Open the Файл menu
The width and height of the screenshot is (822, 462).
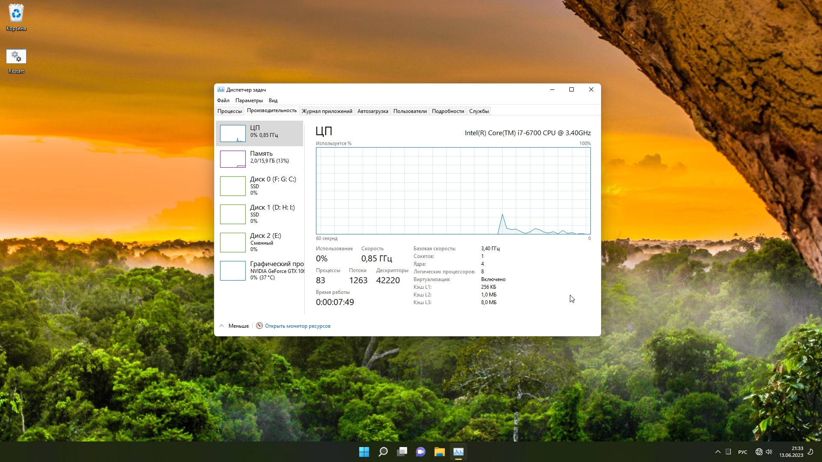tap(223, 101)
